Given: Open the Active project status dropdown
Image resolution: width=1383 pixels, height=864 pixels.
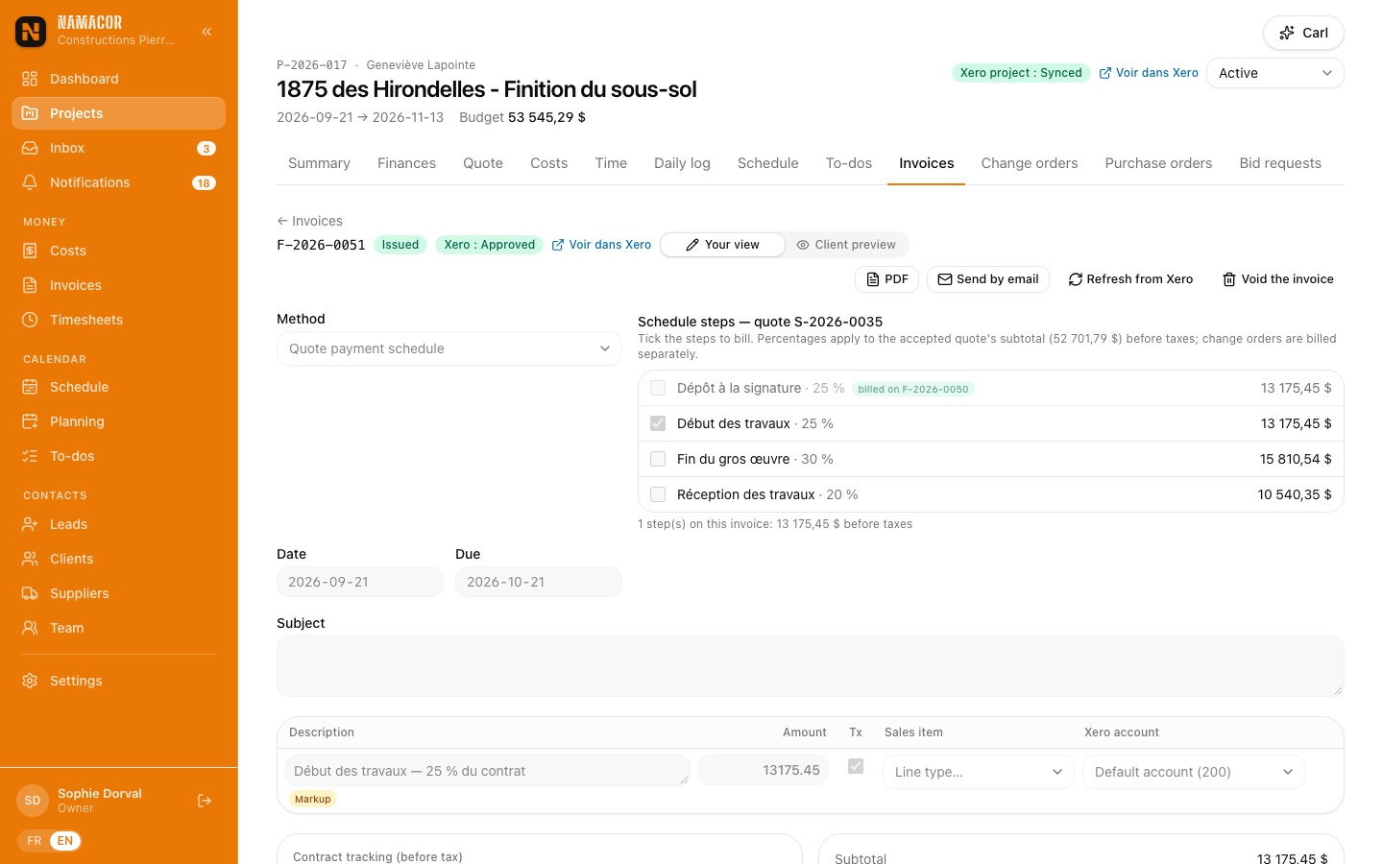Looking at the screenshot, I should 1275,73.
